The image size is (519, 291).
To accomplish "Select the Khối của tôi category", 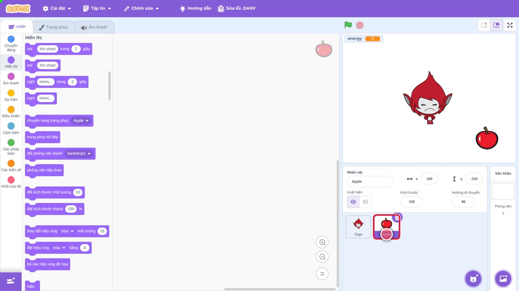I will pyautogui.click(x=11, y=182).
